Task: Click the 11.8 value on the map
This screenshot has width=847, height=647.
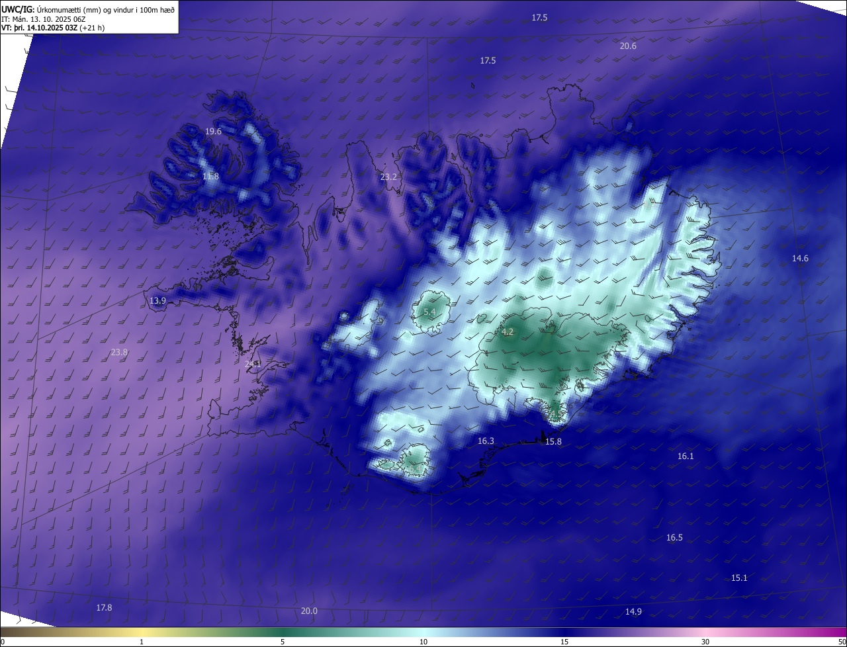Action: [x=210, y=176]
